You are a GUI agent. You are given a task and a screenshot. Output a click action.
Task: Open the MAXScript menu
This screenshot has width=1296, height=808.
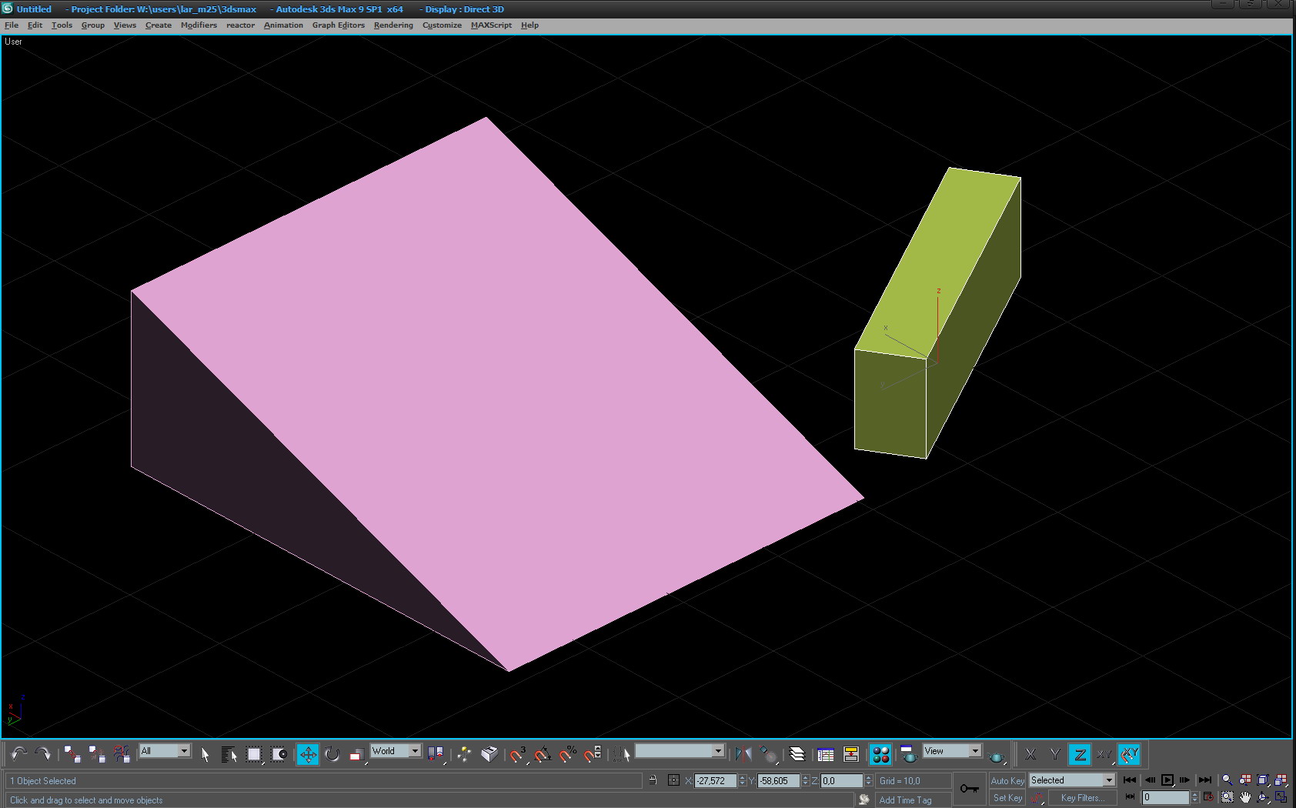coord(491,25)
